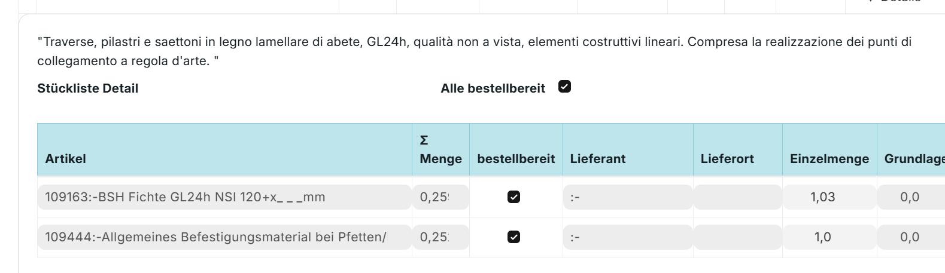Click the Lieferort field for Befestigungsmaterial row

point(737,237)
